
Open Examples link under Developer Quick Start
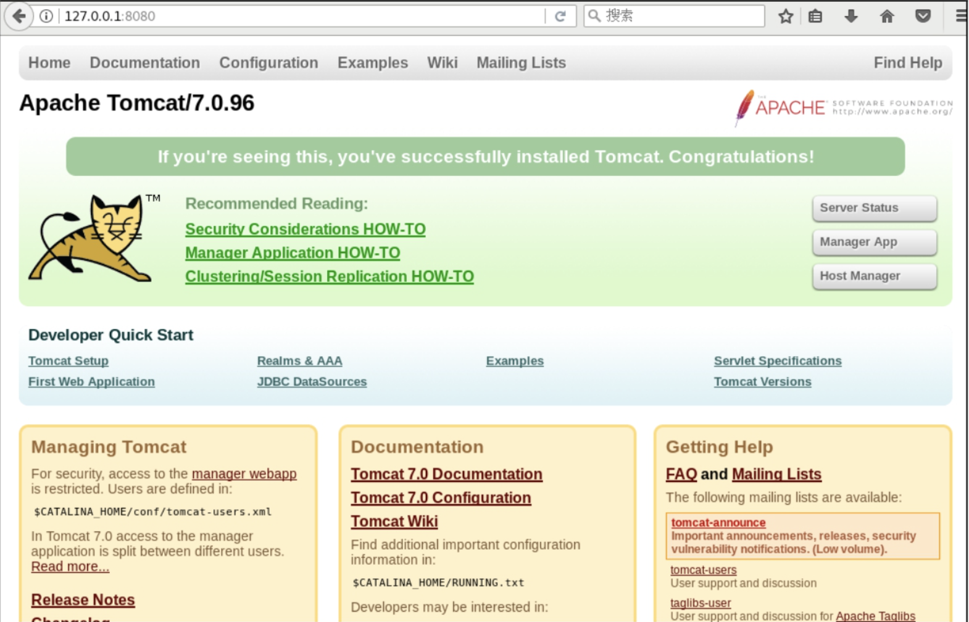tap(515, 361)
